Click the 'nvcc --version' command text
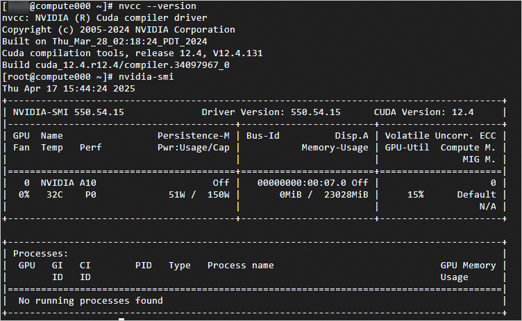Viewport: 522px width, 321px height. 158,6
